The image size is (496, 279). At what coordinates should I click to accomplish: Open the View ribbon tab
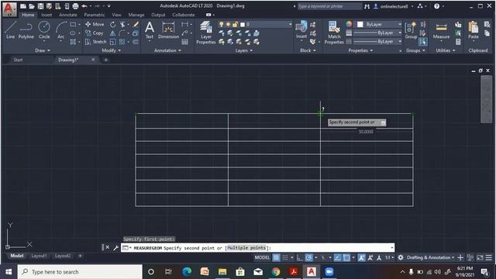point(116,15)
